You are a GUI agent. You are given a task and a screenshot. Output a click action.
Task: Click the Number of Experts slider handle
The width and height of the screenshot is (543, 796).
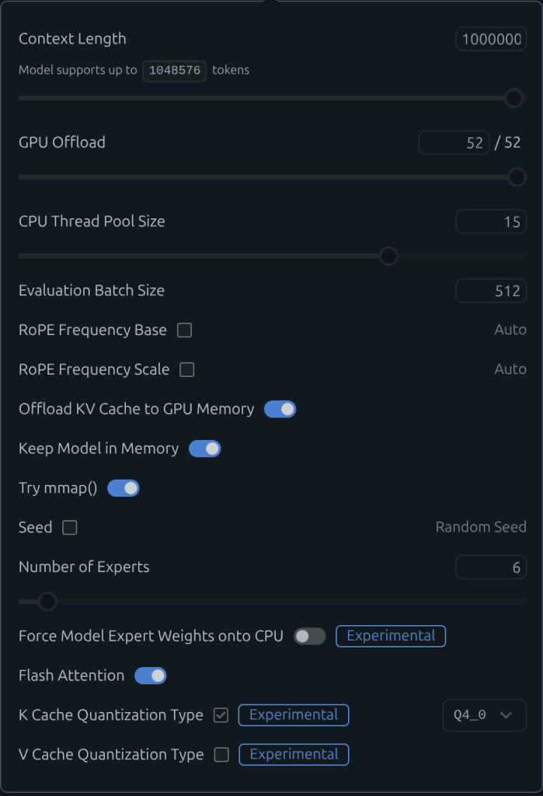[47, 601]
